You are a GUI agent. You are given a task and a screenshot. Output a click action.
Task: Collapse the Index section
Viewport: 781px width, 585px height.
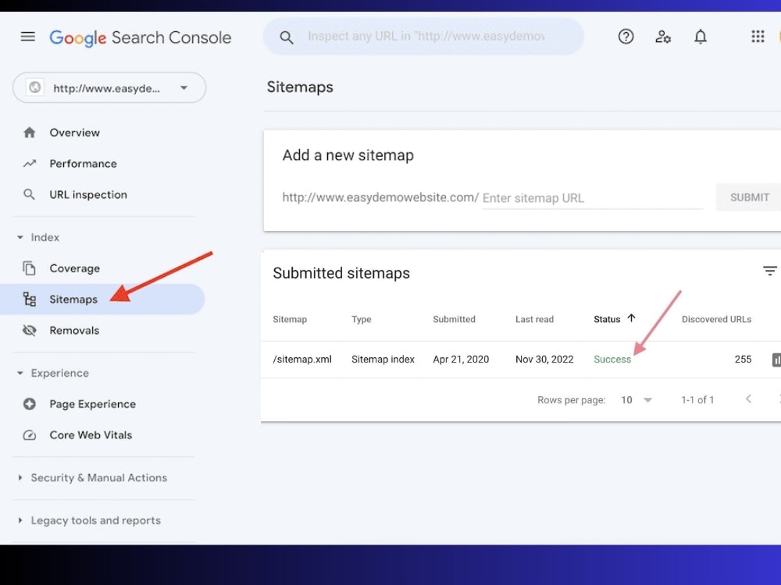[x=20, y=237]
